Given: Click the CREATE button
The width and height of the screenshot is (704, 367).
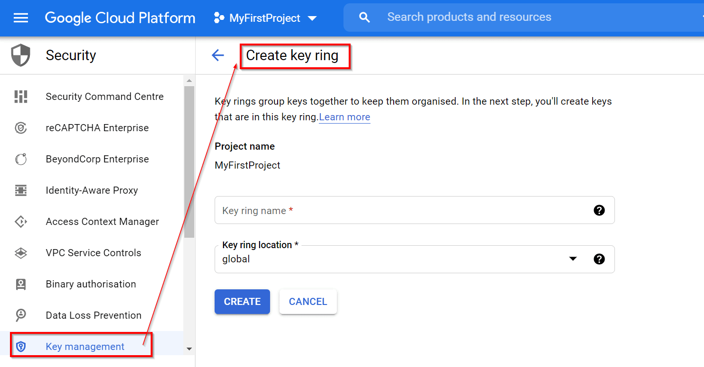Looking at the screenshot, I should [242, 302].
